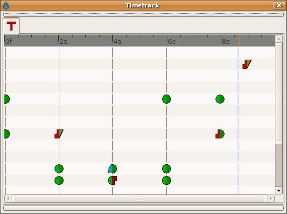Select the all-green waypoint at 8s

220,99
